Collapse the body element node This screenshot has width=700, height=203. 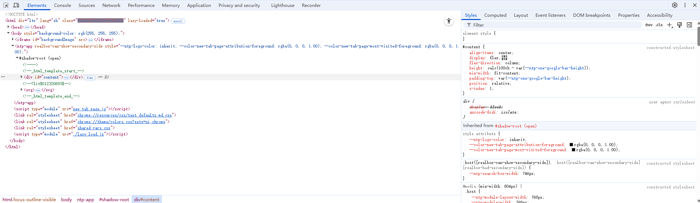click(x=8, y=33)
